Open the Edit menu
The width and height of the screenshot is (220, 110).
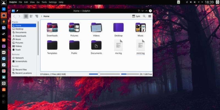tap(26, 2)
